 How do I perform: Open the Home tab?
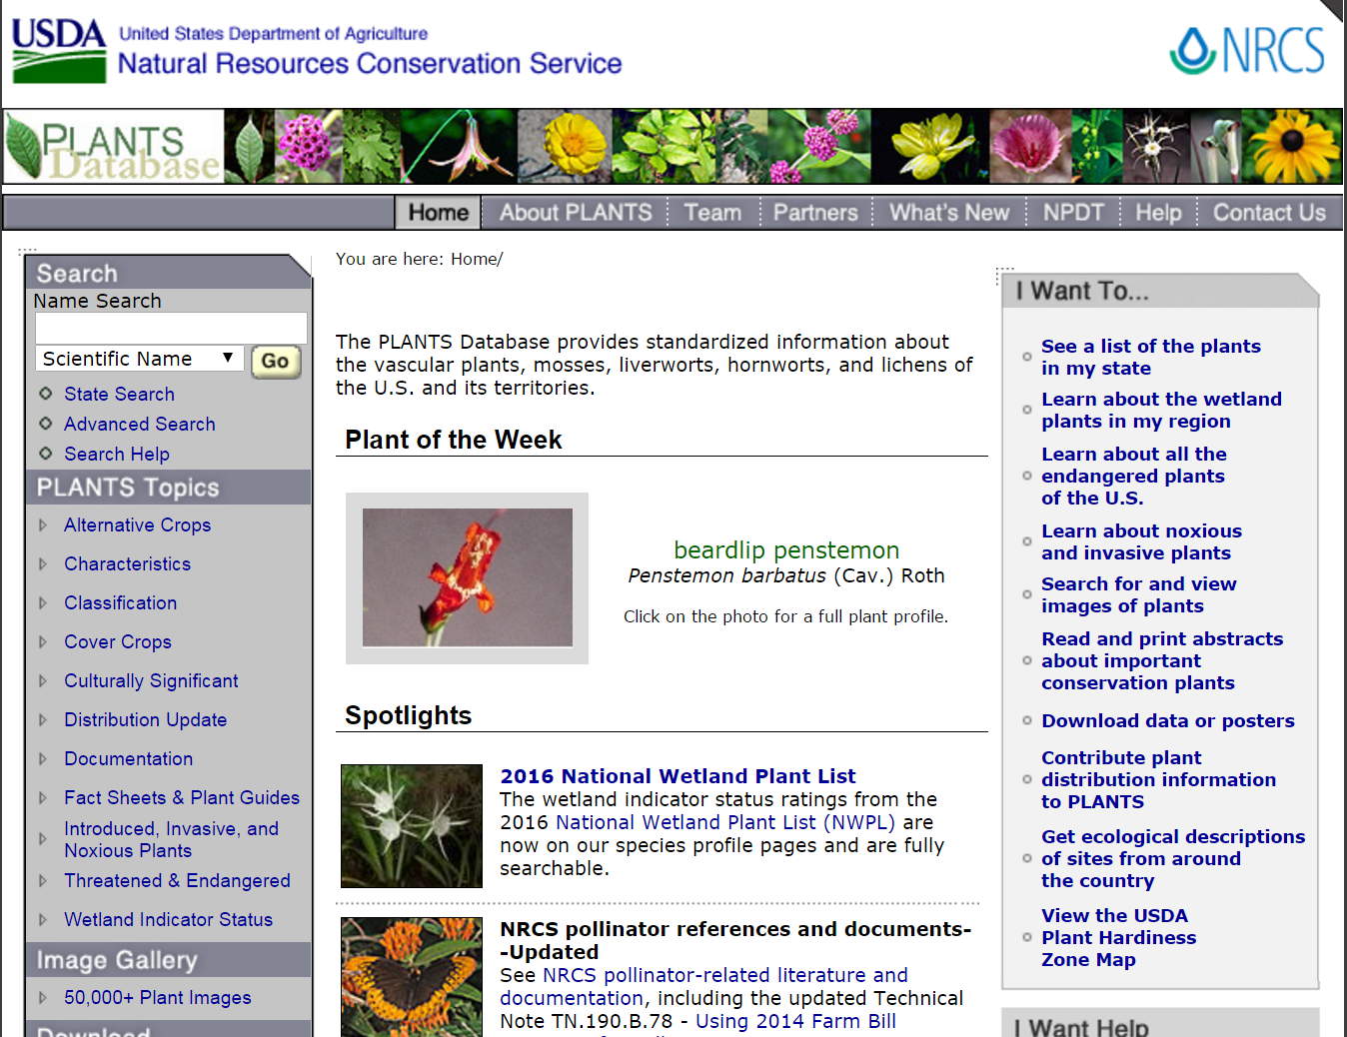coord(438,213)
